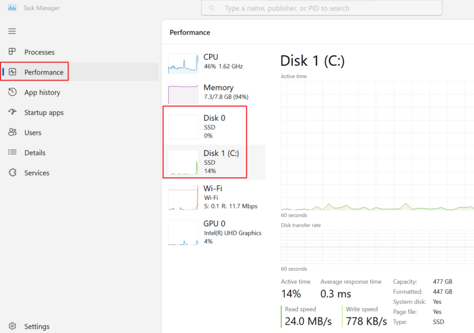The height and width of the screenshot is (333, 474).
Task: Click the Disk 1 Active time graph
Action: pyautogui.click(x=377, y=146)
